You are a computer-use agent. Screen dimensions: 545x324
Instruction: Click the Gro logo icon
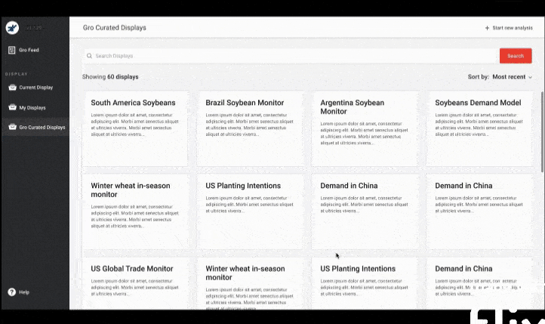pyautogui.click(x=12, y=27)
